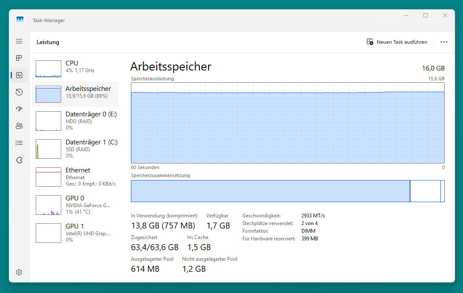The width and height of the screenshot is (463, 293).
Task: Click the Neuen Task ausführen button label
Action: pyautogui.click(x=402, y=42)
